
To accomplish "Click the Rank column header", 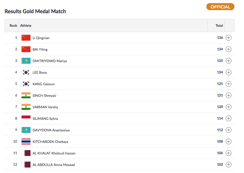I will click(13, 26).
